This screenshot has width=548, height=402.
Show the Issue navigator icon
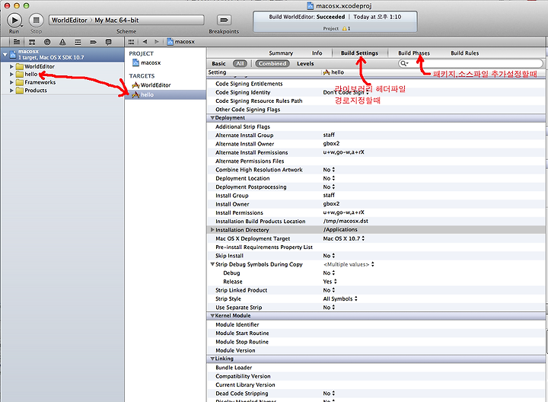(x=62, y=42)
